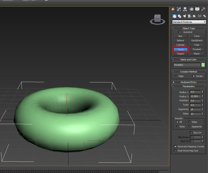This screenshot has width=208, height=173.
Task: Click the Radius 2 spinner arrows
Action: click(x=202, y=96)
